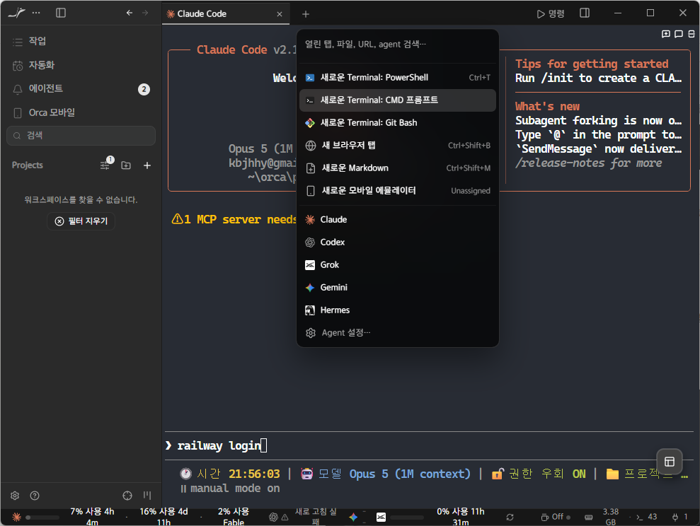Click the 7% 사용 4h usage status
The height and width of the screenshot is (526, 700).
click(x=92, y=517)
